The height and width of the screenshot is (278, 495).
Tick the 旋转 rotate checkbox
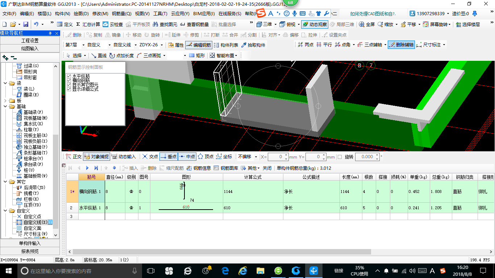pyautogui.click(x=340, y=157)
